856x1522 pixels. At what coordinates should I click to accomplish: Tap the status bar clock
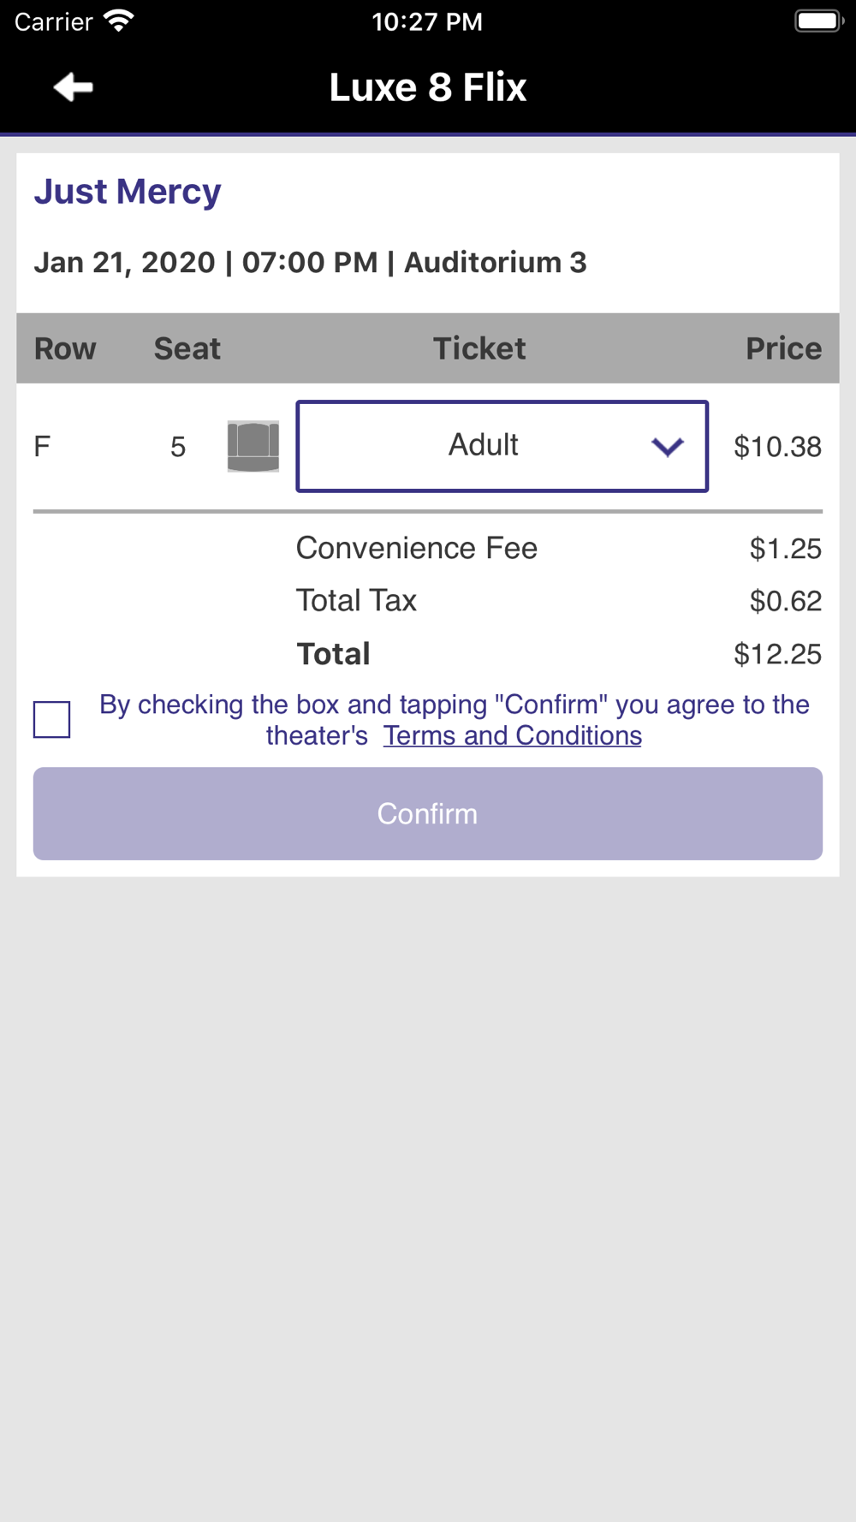point(426,21)
